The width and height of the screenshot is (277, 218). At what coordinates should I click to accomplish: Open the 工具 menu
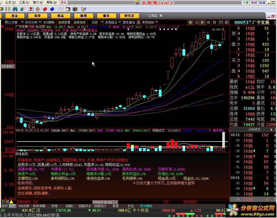(x=24, y=3)
